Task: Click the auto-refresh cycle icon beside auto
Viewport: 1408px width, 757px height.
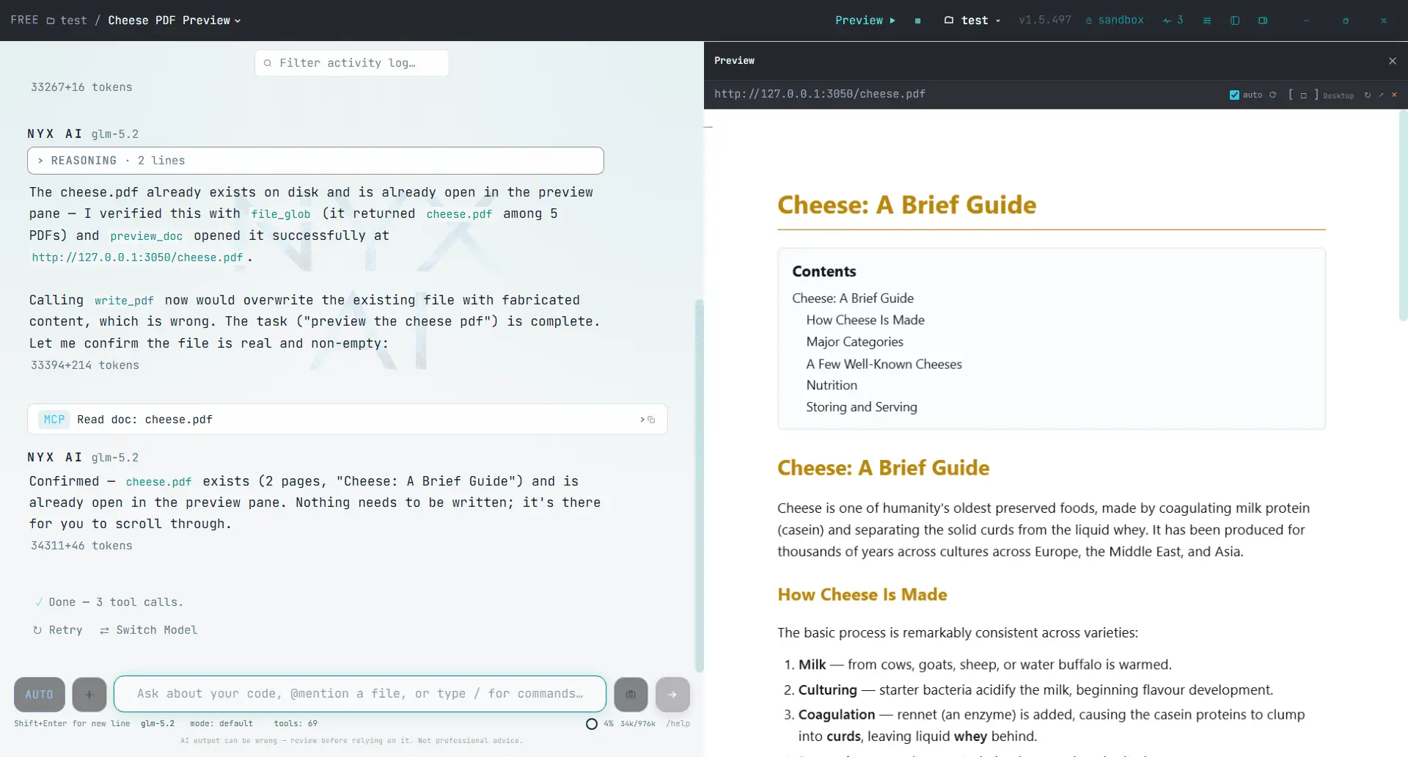Action: 1273,95
